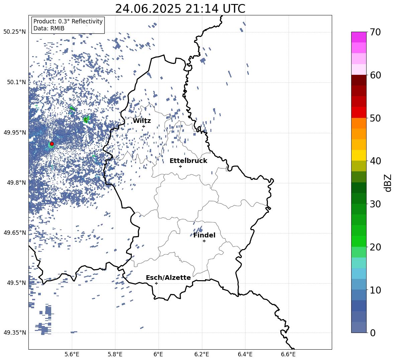Viewport: 396px width, 361px height.
Task: Click the colorbar tick label 0
Action: click(373, 333)
